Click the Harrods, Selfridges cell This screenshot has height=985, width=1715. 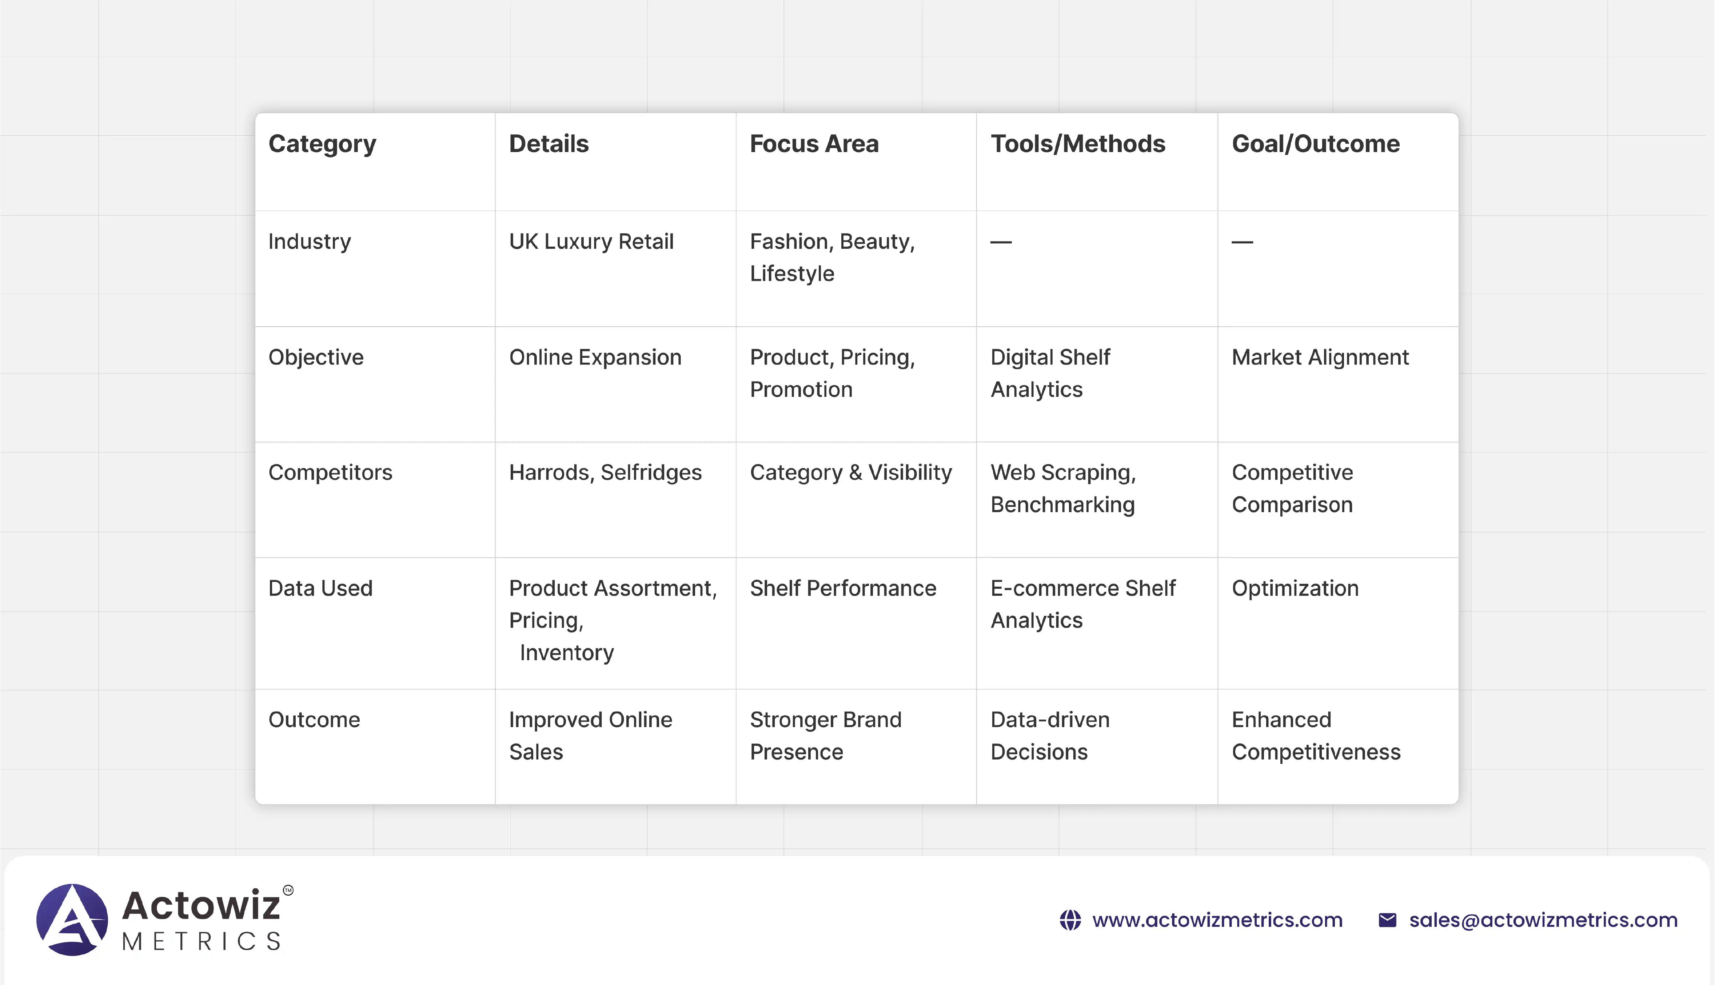[x=605, y=472]
